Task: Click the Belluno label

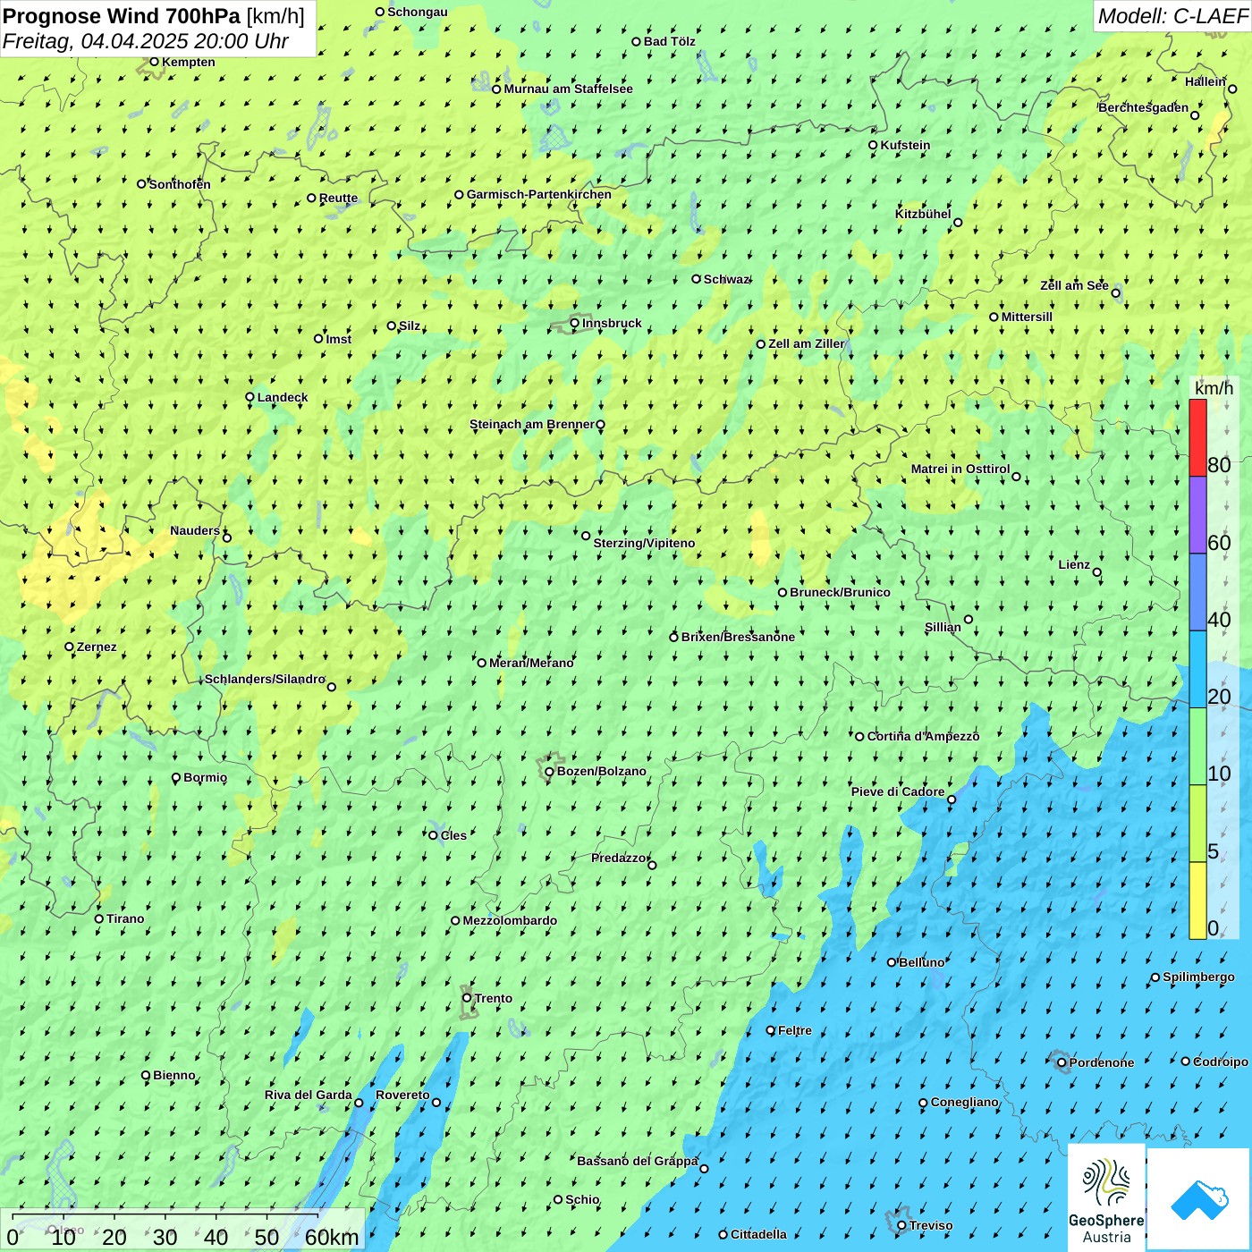Action: (x=922, y=962)
